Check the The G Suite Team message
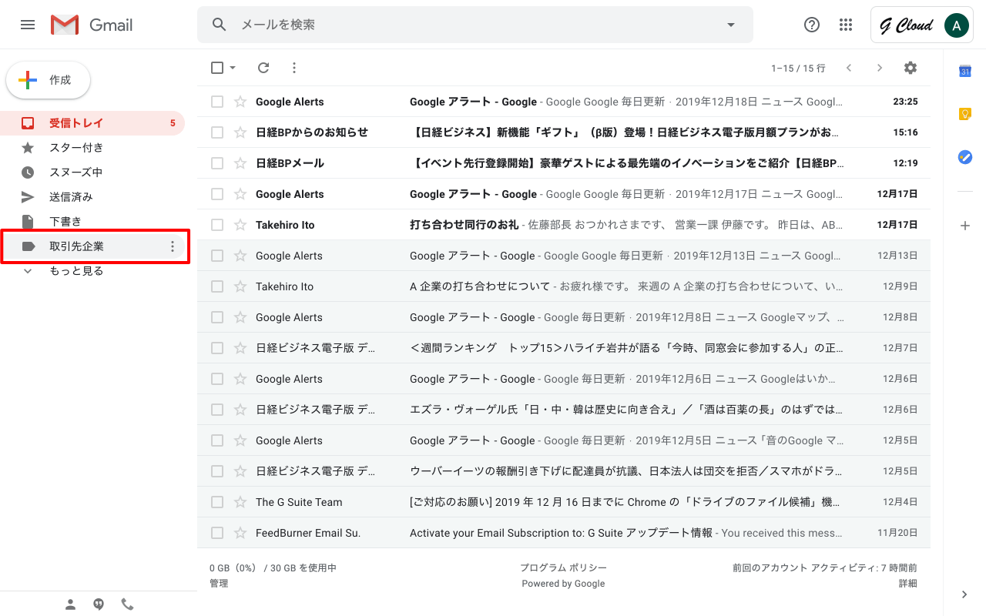986x616 pixels. click(x=217, y=502)
